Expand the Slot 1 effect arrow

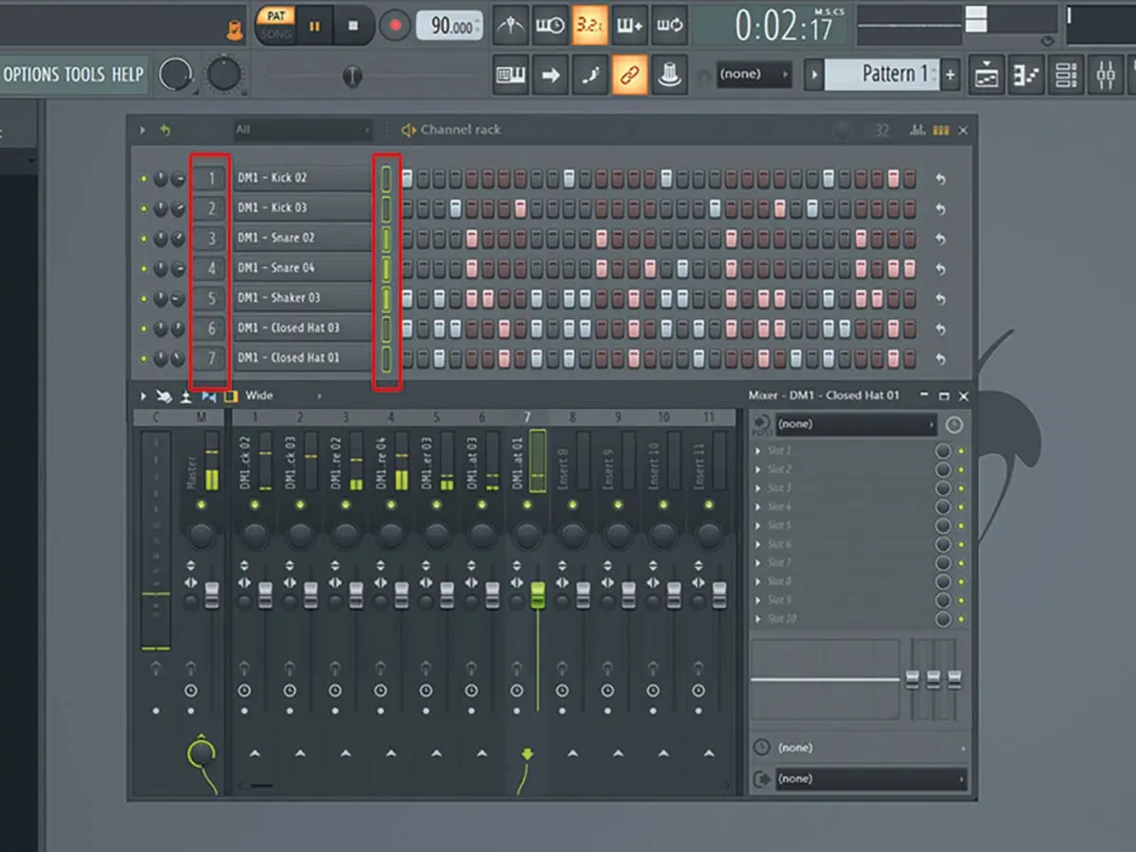point(757,451)
